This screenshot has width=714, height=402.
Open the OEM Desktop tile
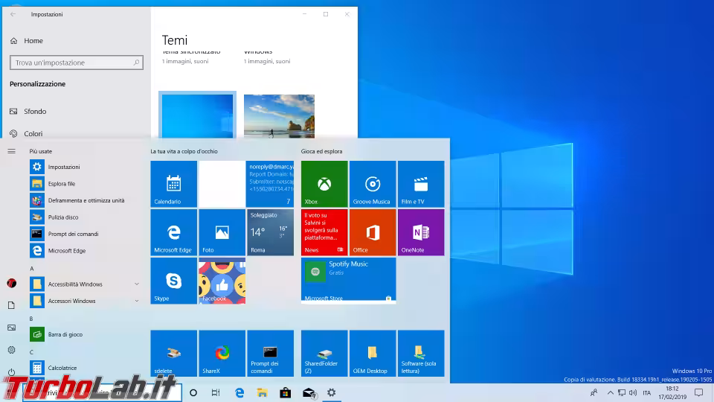373,353
